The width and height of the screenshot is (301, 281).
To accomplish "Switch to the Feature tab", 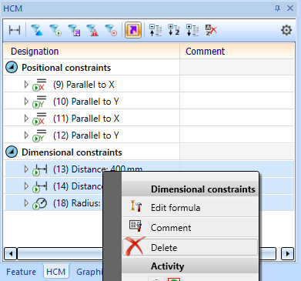I will tap(21, 272).
